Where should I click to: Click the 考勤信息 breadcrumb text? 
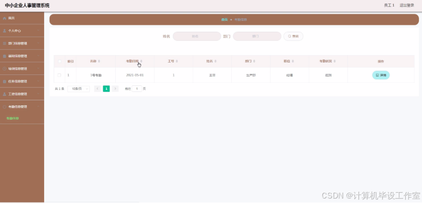tap(241, 20)
